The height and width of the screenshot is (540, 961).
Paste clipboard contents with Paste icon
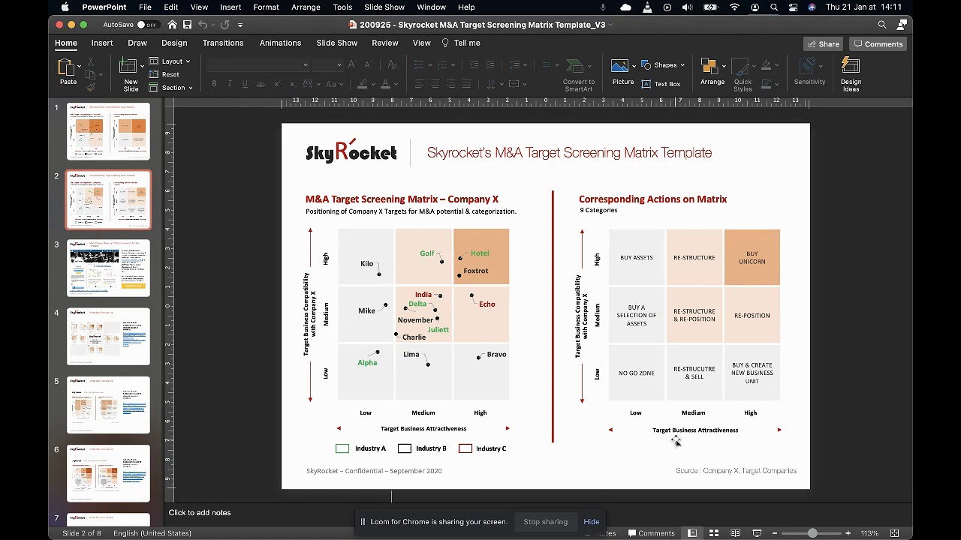click(x=66, y=67)
